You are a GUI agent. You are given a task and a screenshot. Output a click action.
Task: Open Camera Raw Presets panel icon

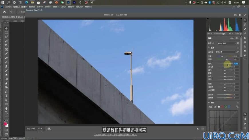coord(245,55)
